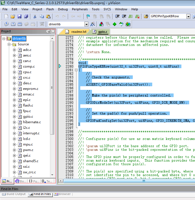Image resolution: width=195 pixels, height=200 pixels.
Task: Open the Peripherals menu
Action: [79, 9]
